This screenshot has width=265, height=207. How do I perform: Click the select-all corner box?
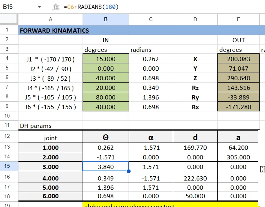pos(9,20)
